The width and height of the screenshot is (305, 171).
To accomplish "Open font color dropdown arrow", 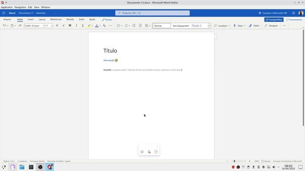I will click(100, 26).
